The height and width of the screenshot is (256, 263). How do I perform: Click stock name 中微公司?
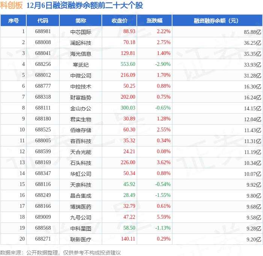click(81, 76)
